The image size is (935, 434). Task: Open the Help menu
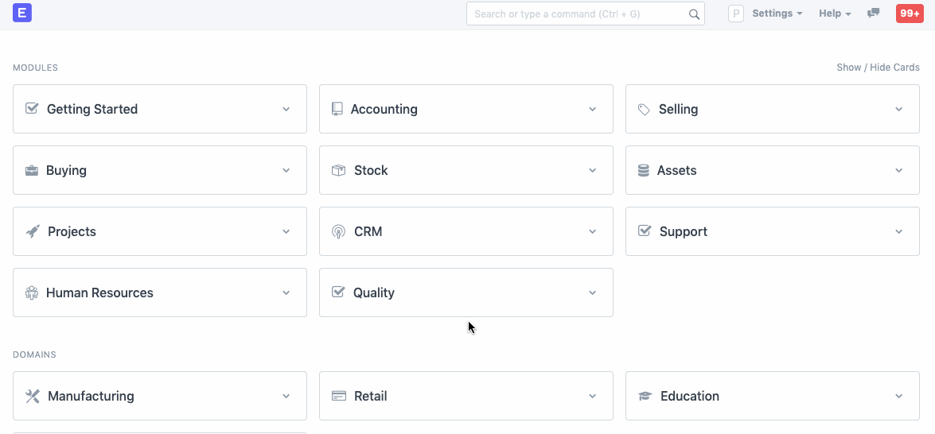[x=835, y=14]
